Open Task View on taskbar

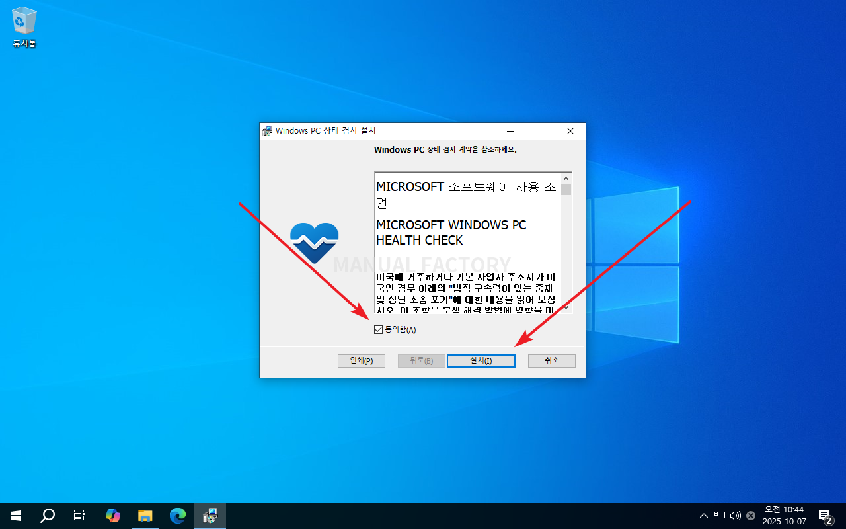click(x=79, y=516)
